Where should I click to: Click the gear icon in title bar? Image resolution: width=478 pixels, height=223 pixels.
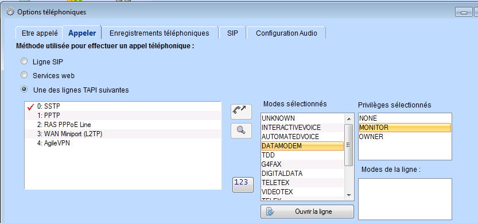pos(10,12)
